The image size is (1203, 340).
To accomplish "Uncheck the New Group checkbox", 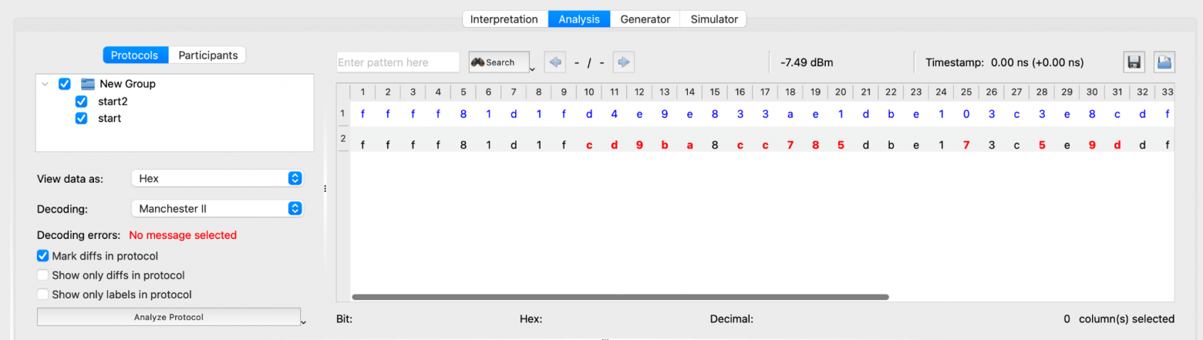I will 65,84.
